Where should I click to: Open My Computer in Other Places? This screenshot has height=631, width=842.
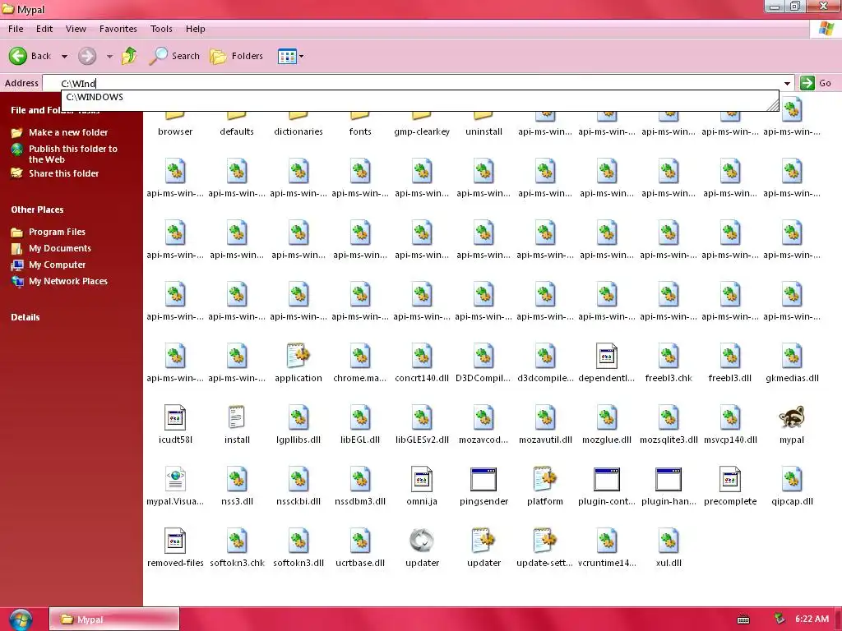[57, 265]
